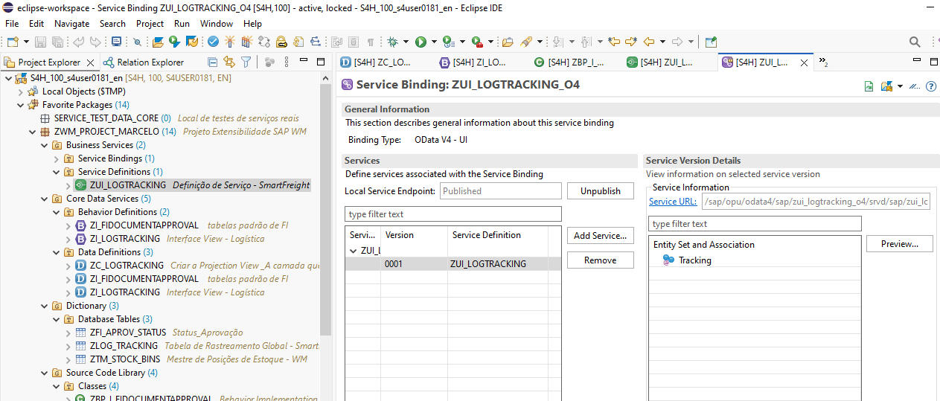Select version 0001 row in Services table
Screen dimensions: 940x401
coord(453,264)
